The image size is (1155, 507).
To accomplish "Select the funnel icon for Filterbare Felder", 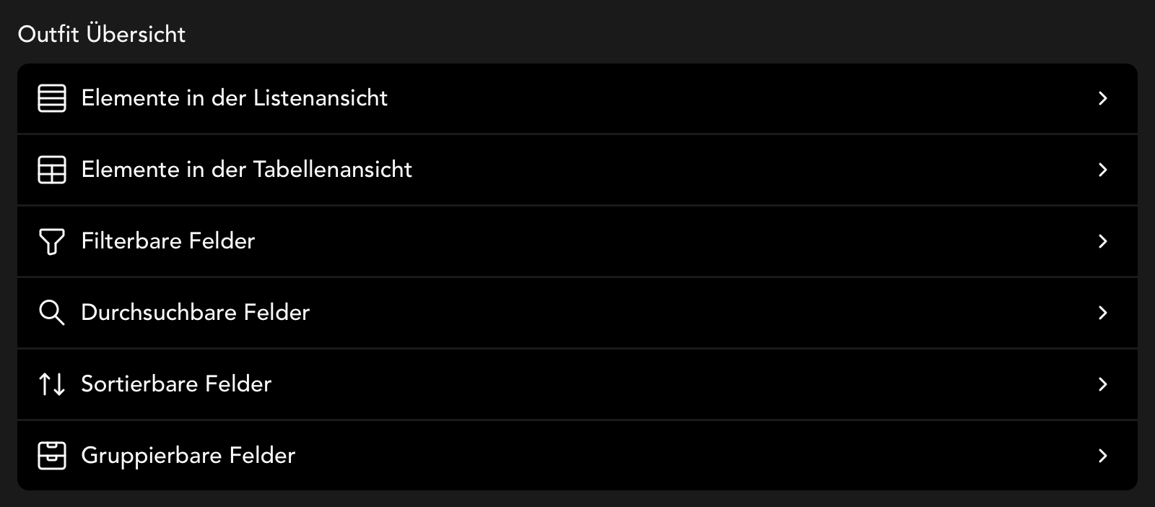I will 51,241.
